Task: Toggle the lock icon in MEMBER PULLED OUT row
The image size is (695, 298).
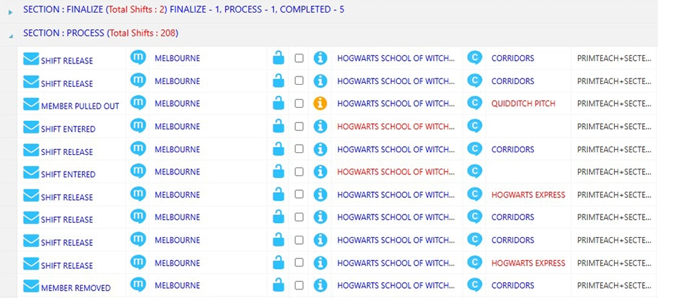Action: (x=279, y=103)
